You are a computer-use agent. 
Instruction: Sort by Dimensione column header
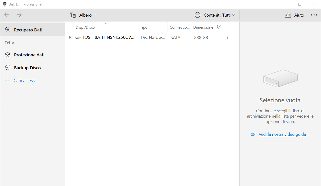tap(203, 27)
